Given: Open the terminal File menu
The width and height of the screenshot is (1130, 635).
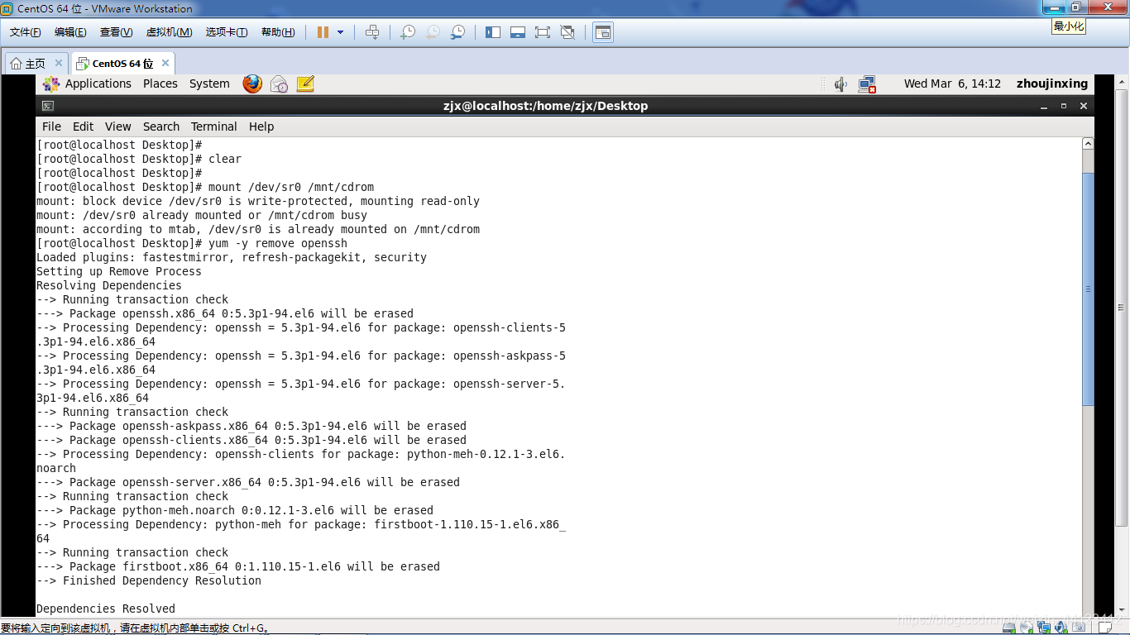Looking at the screenshot, I should [x=51, y=127].
